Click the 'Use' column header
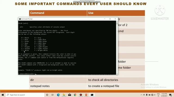 coord(116,13)
